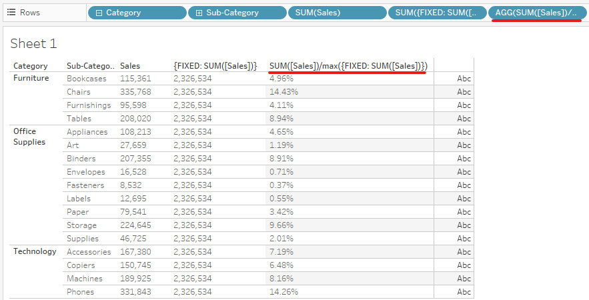Select the SUM(Sales) pill
Image resolution: width=589 pixels, height=300 pixels.
[x=336, y=13]
